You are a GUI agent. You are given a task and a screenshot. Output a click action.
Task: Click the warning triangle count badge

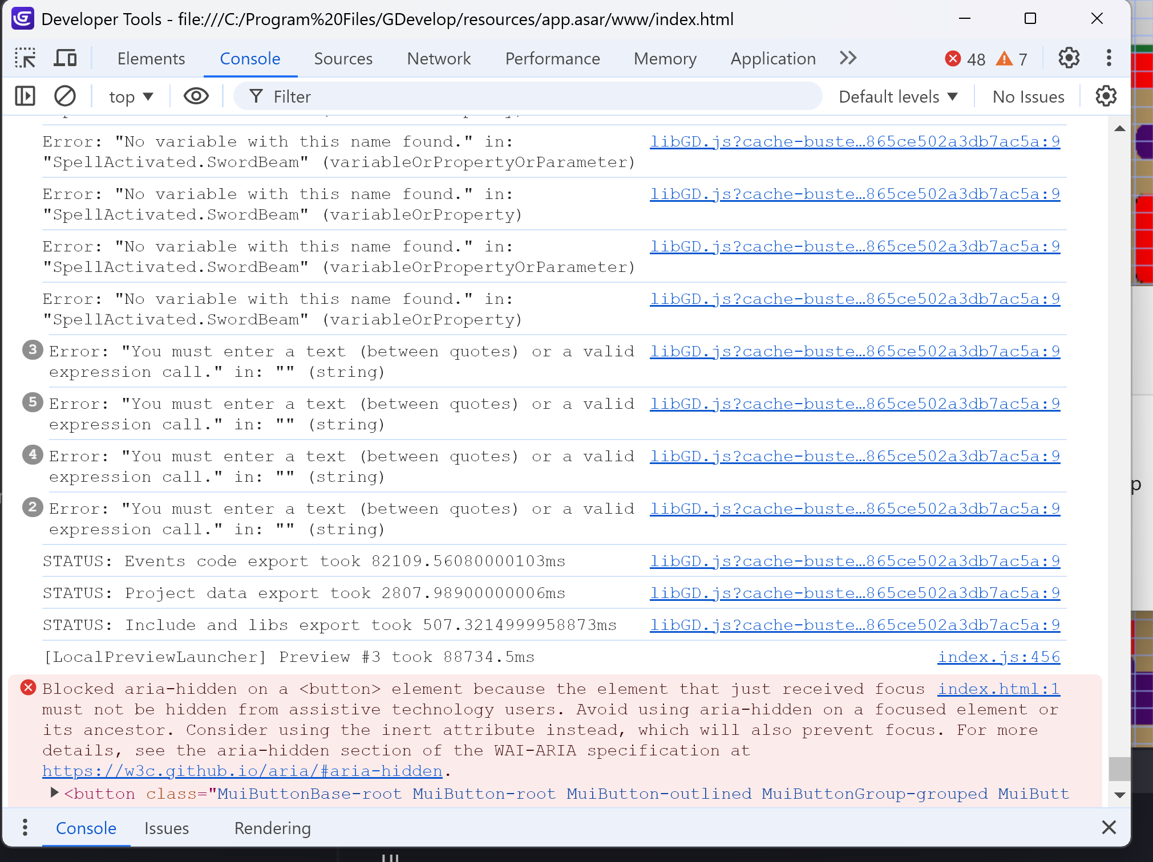[x=1012, y=59]
